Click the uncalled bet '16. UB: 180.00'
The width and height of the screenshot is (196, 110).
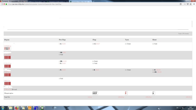pyautogui.click(x=157, y=72)
